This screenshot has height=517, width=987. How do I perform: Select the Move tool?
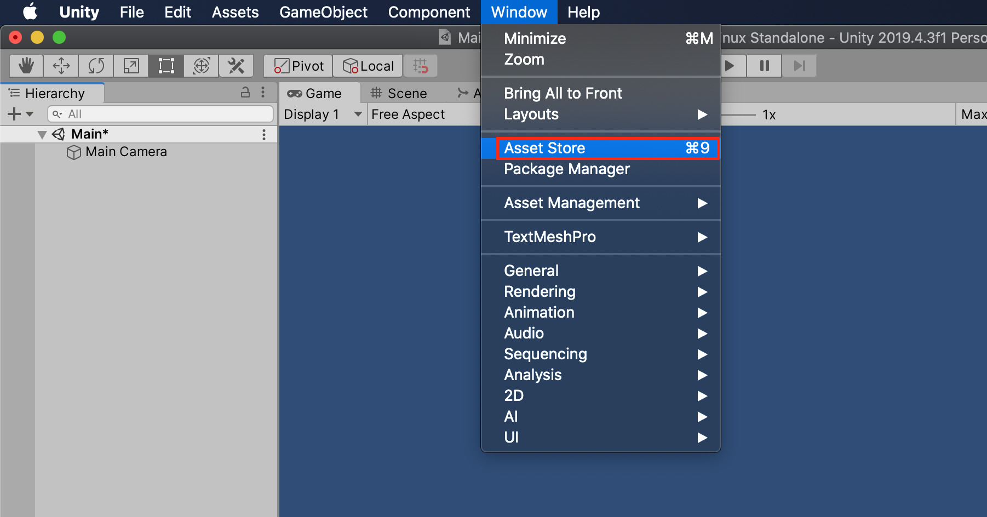click(x=61, y=65)
